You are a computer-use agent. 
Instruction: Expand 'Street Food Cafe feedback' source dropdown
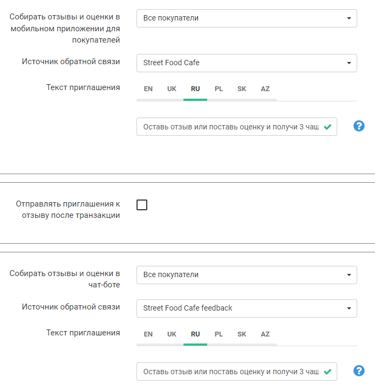coord(247,308)
